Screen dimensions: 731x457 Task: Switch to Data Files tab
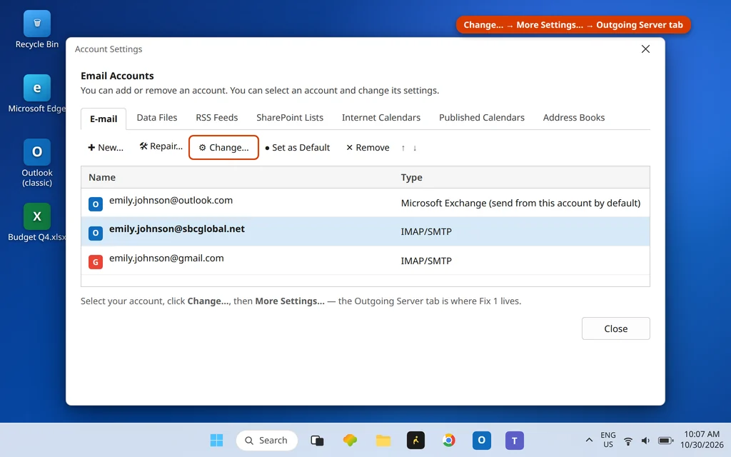click(157, 118)
